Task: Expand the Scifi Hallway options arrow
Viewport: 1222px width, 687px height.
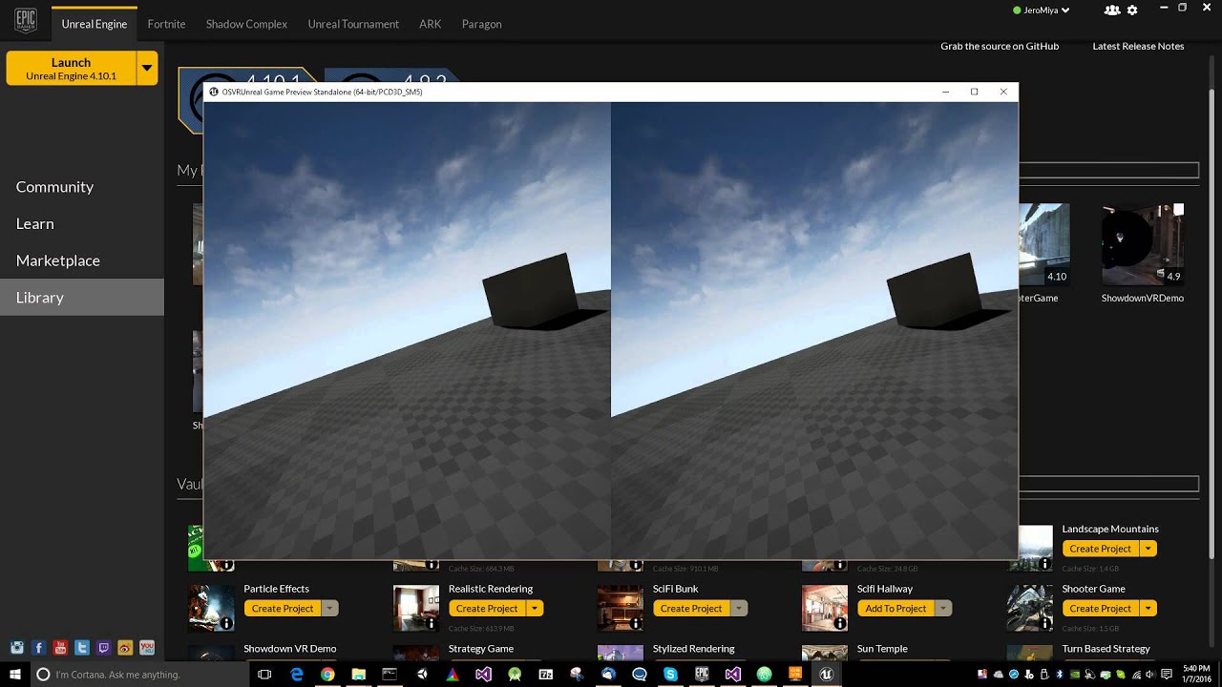Action: point(943,609)
